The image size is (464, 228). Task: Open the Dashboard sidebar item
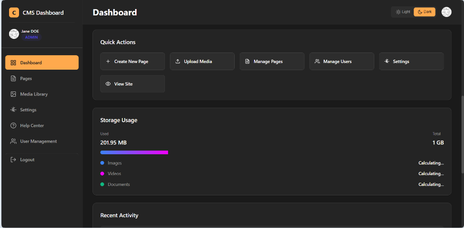coord(42,62)
